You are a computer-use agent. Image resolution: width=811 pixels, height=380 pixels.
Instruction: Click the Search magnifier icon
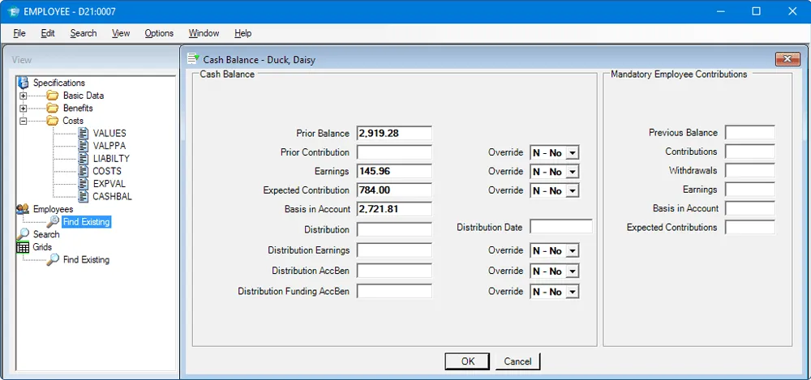click(x=24, y=234)
